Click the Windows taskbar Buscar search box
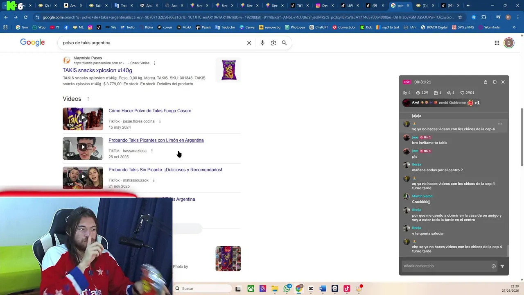 click(202, 288)
